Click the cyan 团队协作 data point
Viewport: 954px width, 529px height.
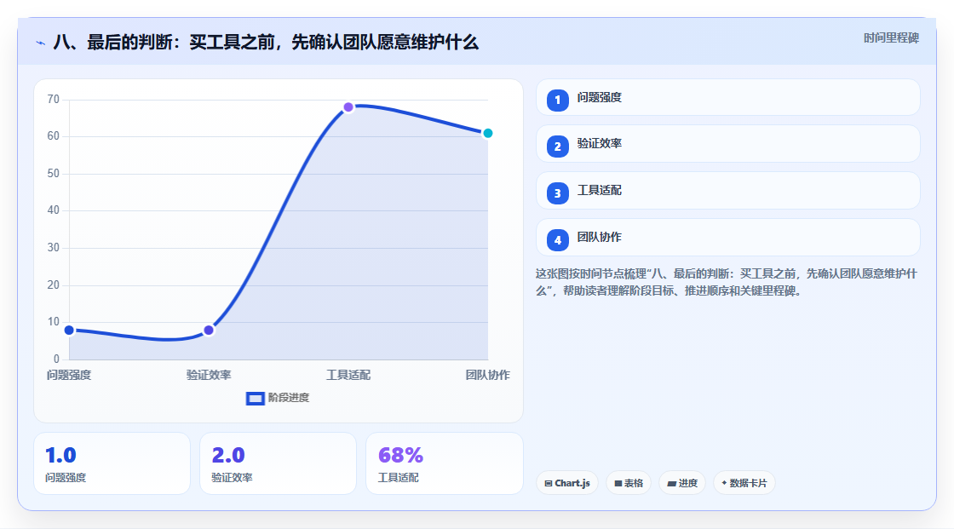(x=487, y=133)
